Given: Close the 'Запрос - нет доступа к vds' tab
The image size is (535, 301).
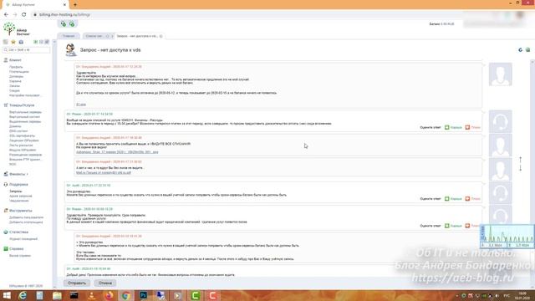Looking at the screenshot, I should click(x=161, y=36).
